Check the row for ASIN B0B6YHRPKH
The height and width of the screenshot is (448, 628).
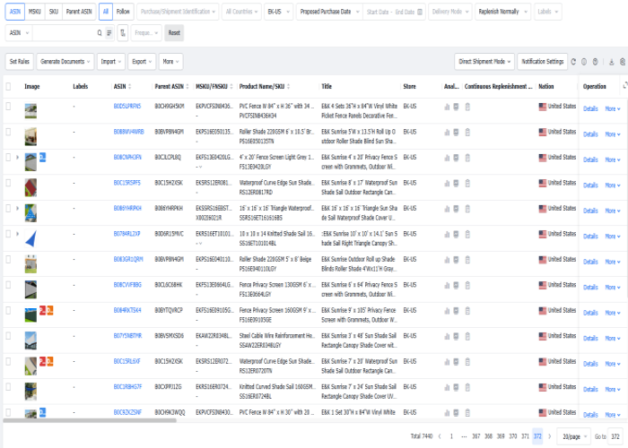click(x=8, y=208)
